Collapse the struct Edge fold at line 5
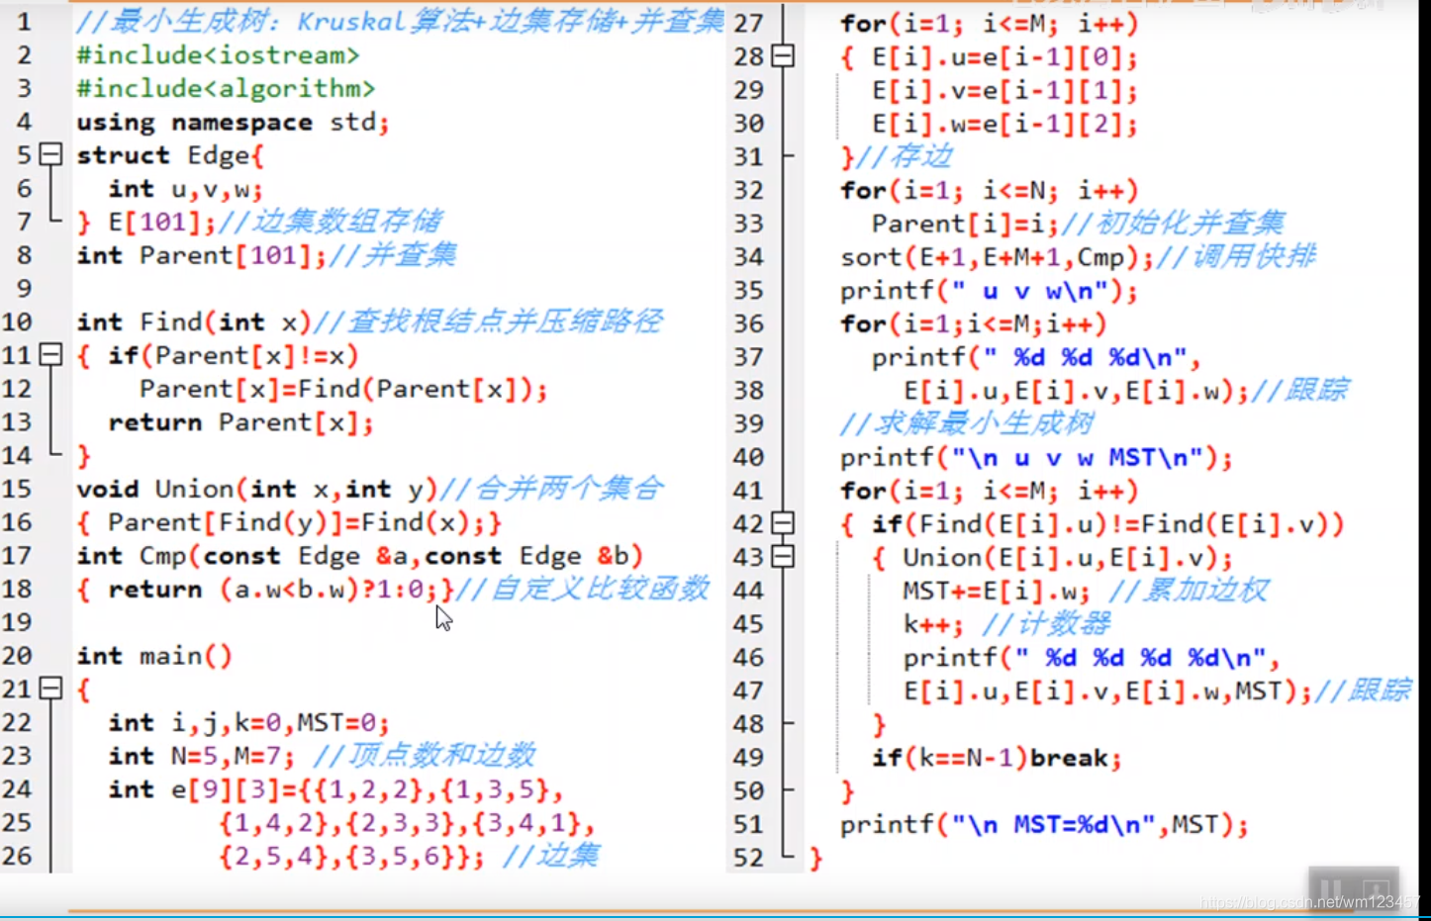The height and width of the screenshot is (921, 1431). (x=50, y=154)
